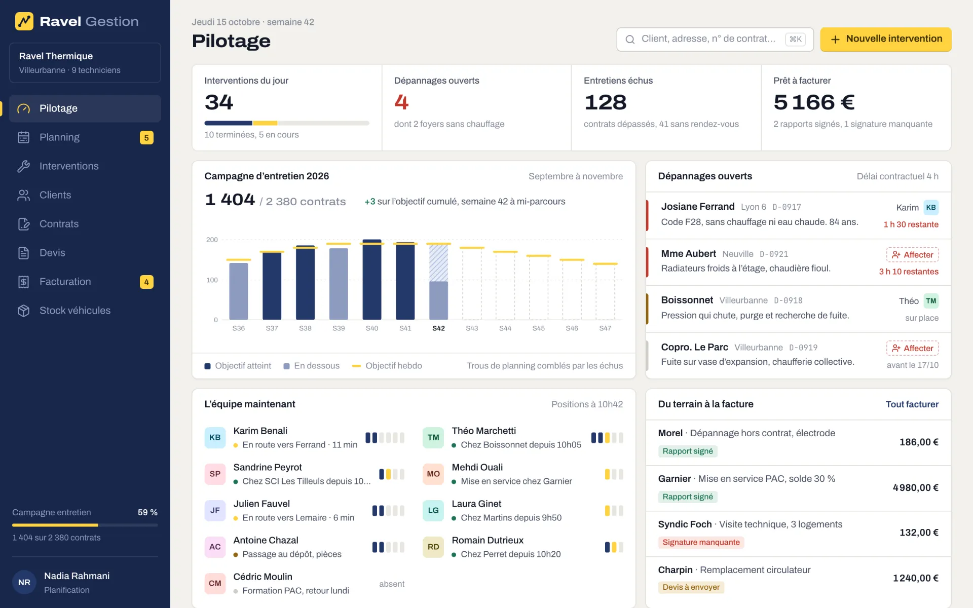Click the Josiane Ferrand breakdown row
Screen dimensions: 973x608
coord(798,215)
